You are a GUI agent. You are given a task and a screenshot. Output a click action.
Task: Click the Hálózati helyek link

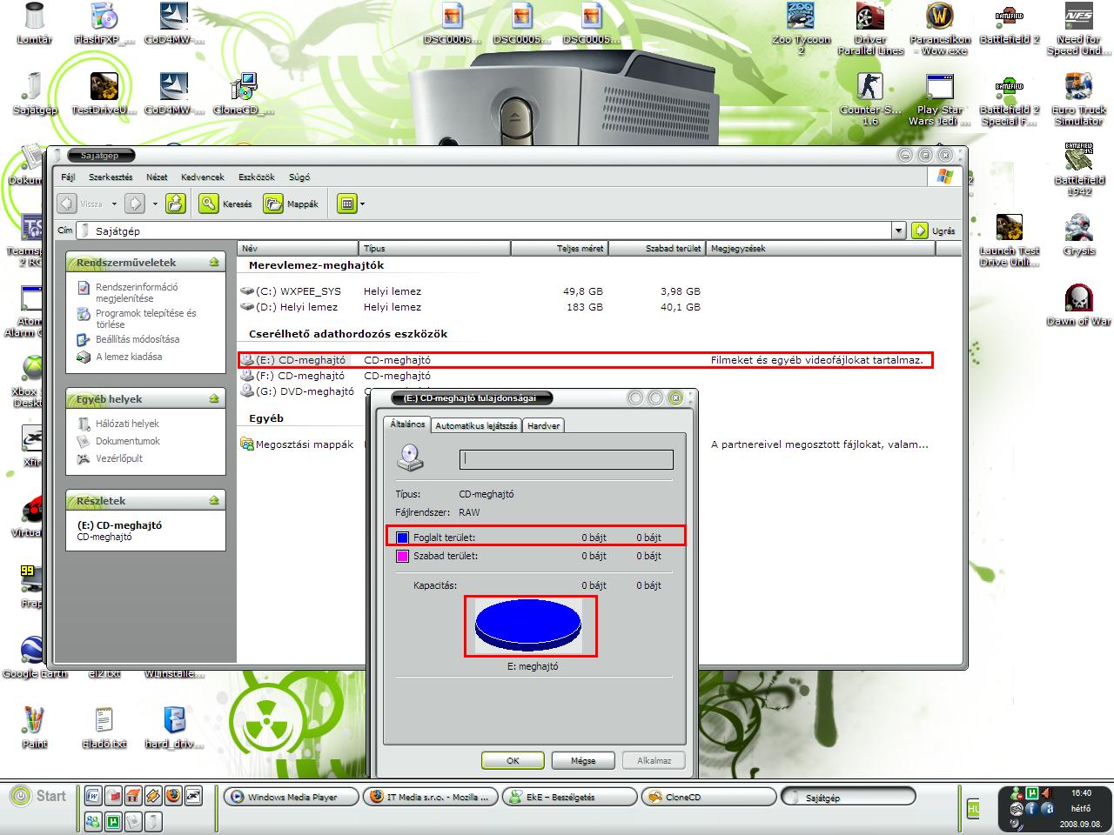127,424
